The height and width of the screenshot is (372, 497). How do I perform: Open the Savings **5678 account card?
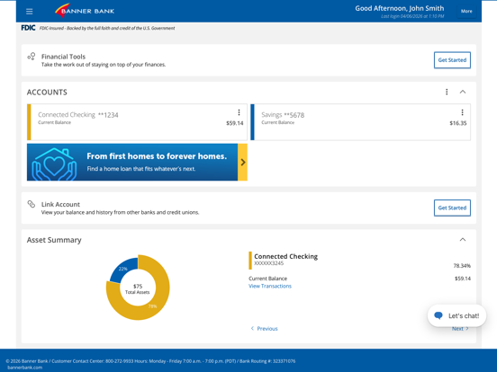(360, 122)
